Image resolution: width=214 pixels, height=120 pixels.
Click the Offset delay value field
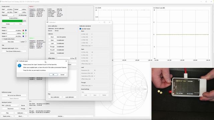point(66,58)
